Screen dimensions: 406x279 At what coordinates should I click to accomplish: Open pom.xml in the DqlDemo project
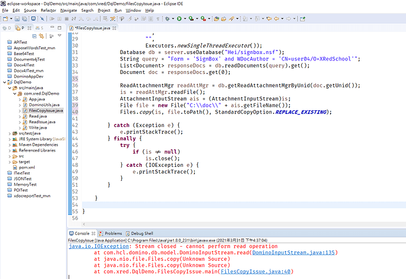27,167
